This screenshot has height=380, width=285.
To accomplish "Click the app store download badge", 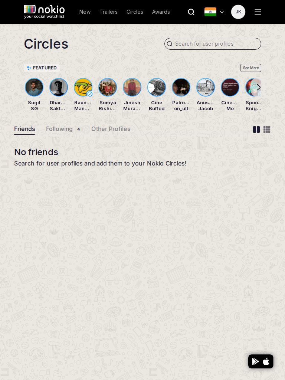I will coord(261,361).
